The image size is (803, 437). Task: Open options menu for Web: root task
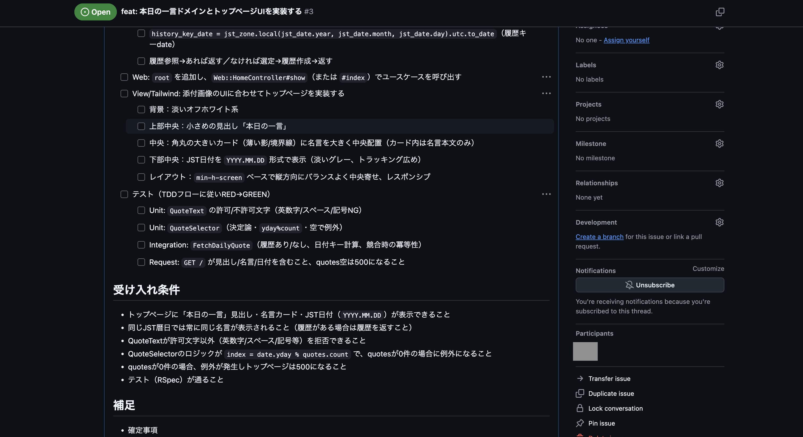[x=546, y=77]
